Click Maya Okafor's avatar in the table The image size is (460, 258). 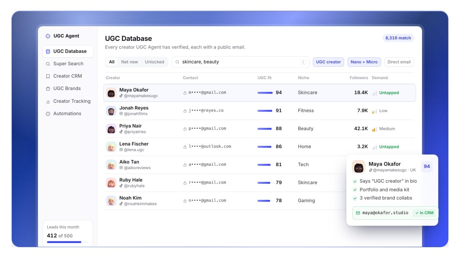111,93
